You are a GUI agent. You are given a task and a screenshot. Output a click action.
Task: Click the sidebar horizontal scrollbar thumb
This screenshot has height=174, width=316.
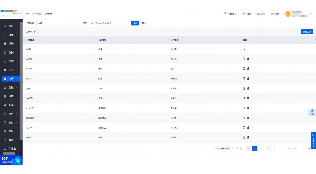tap(9, 153)
